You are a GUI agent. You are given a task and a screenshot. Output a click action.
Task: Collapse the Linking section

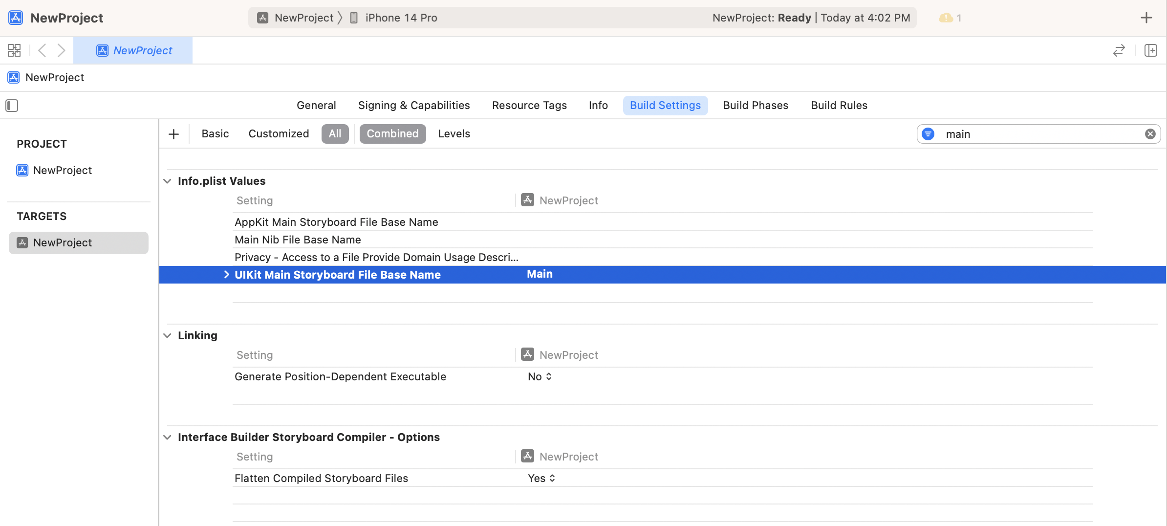pyautogui.click(x=168, y=336)
